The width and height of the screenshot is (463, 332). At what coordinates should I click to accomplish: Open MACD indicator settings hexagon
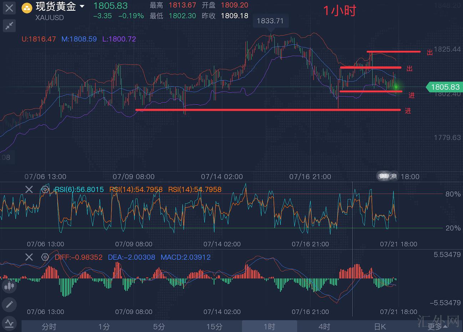(x=45, y=257)
